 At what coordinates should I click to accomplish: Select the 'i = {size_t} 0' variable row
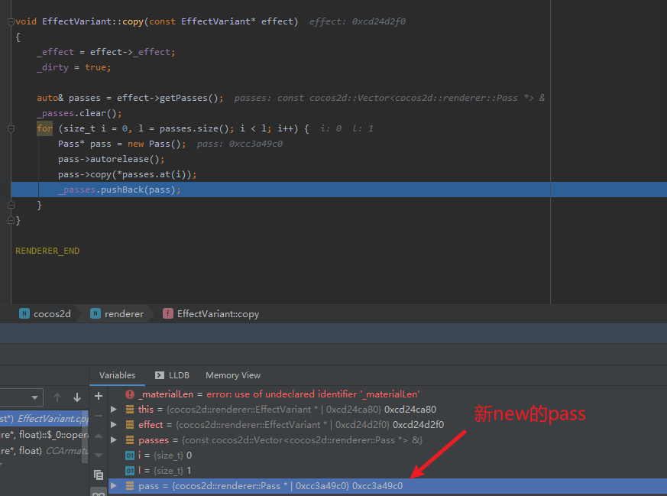click(387, 455)
